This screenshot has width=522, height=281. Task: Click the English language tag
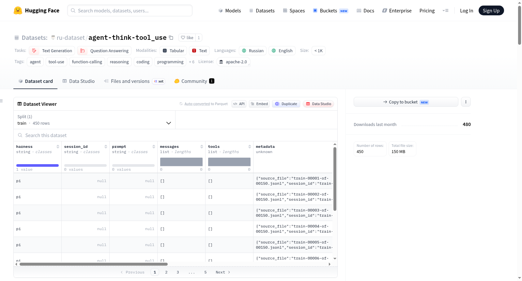click(x=282, y=51)
